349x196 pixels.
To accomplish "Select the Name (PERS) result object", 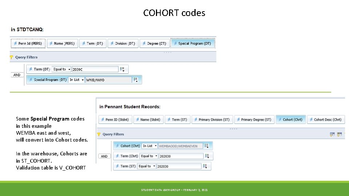I will point(62,43).
